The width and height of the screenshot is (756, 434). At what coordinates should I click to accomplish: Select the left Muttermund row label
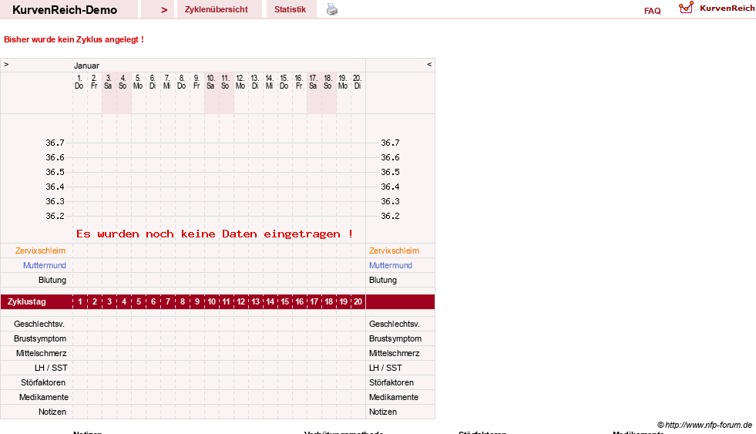45,265
